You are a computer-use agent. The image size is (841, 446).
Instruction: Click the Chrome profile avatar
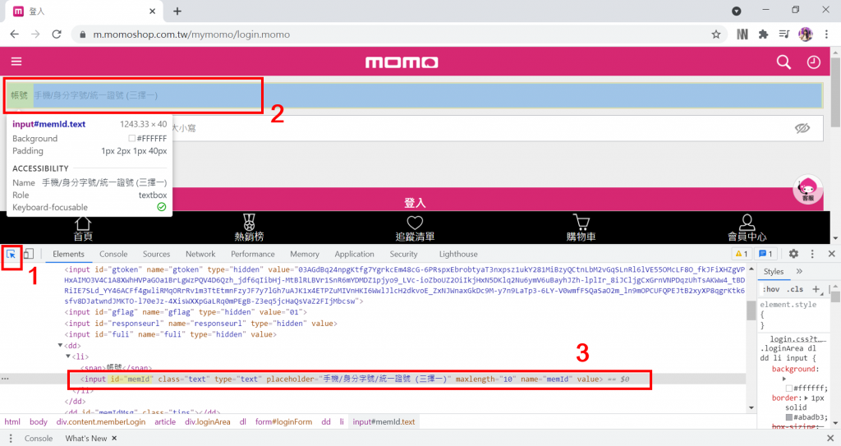coord(805,34)
